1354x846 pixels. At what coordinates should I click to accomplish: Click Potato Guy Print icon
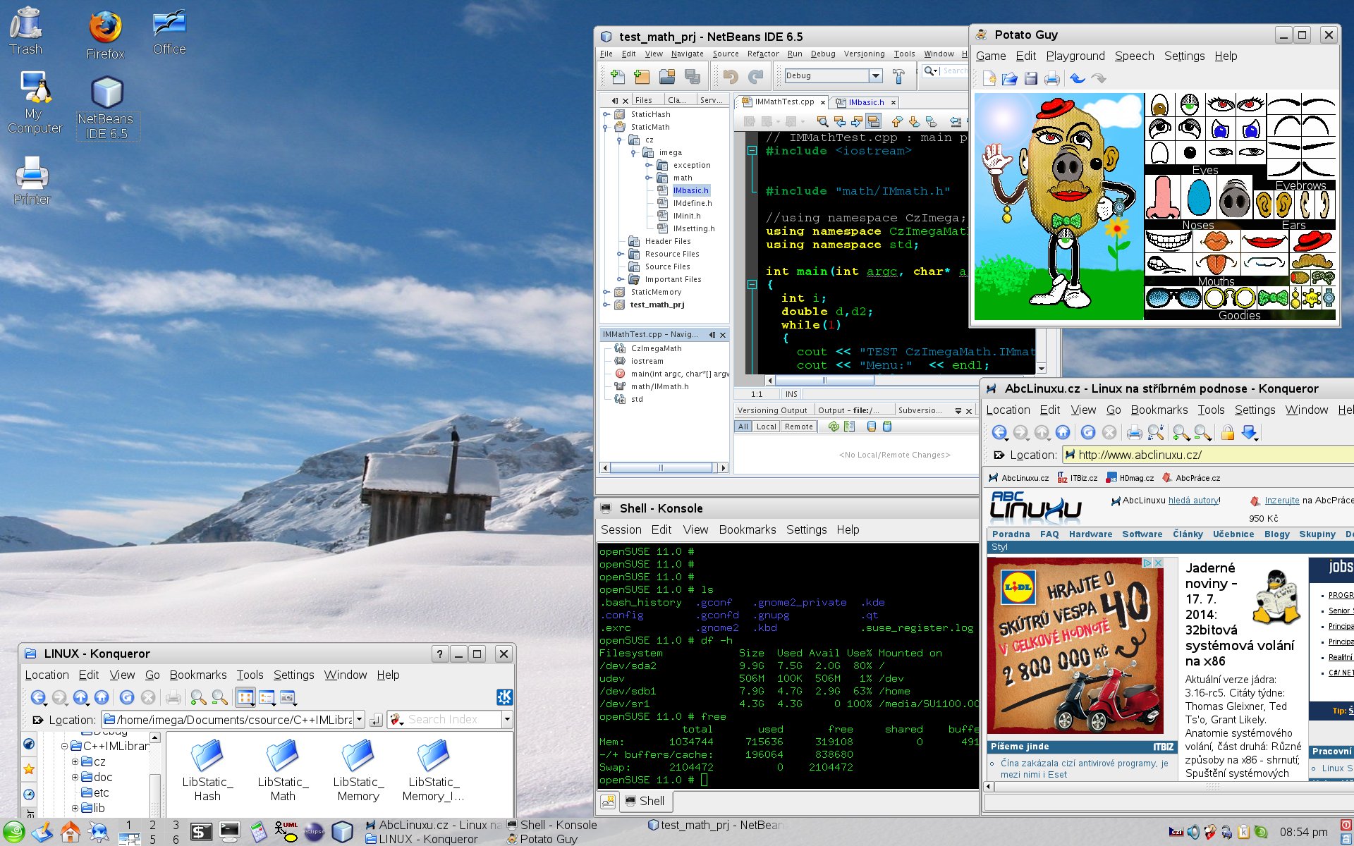click(1051, 78)
